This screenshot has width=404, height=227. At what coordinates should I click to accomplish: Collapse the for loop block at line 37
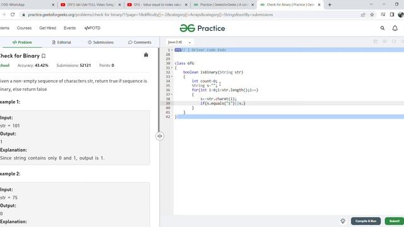pyautogui.click(x=172, y=95)
